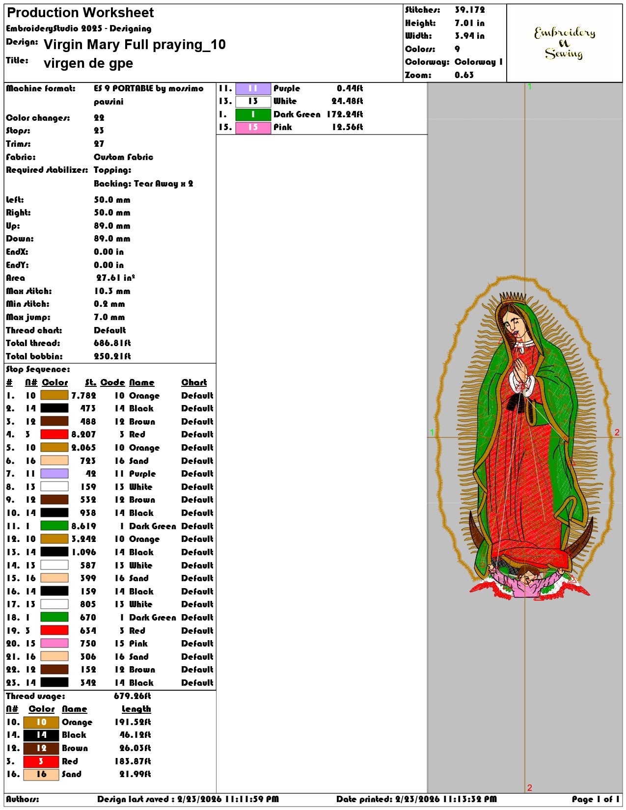626x810 pixels.
Task: Click Backing: Tear Away x 2
Action: click(x=143, y=184)
